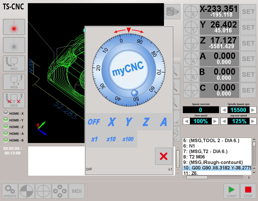Click the M07 mist coolant icon
This screenshot has height=201, width=258.
[x=14, y=63]
